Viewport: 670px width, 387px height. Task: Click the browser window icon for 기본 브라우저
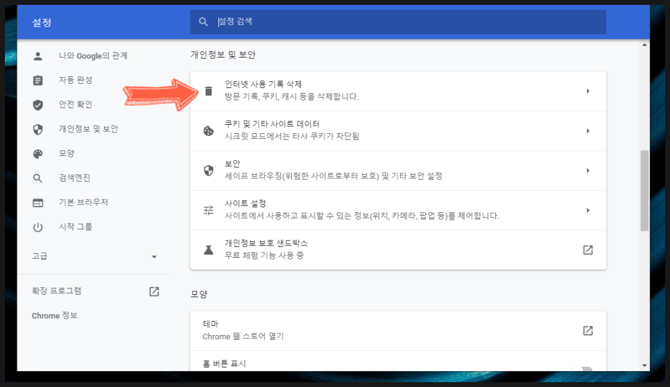point(38,203)
